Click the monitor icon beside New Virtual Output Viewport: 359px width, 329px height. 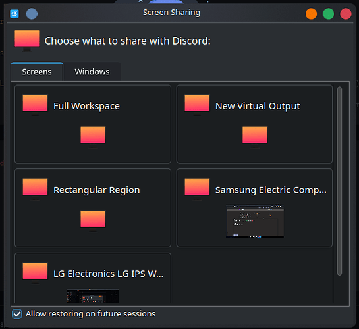click(x=197, y=105)
